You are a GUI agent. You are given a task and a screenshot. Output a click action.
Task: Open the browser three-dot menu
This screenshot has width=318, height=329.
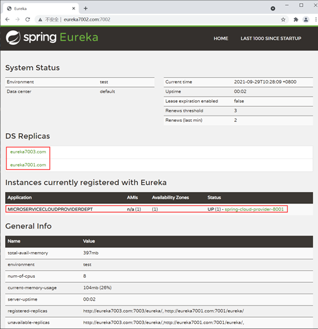click(x=315, y=20)
